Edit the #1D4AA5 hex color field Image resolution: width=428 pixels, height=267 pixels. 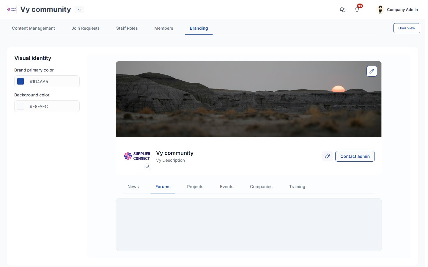47,81
